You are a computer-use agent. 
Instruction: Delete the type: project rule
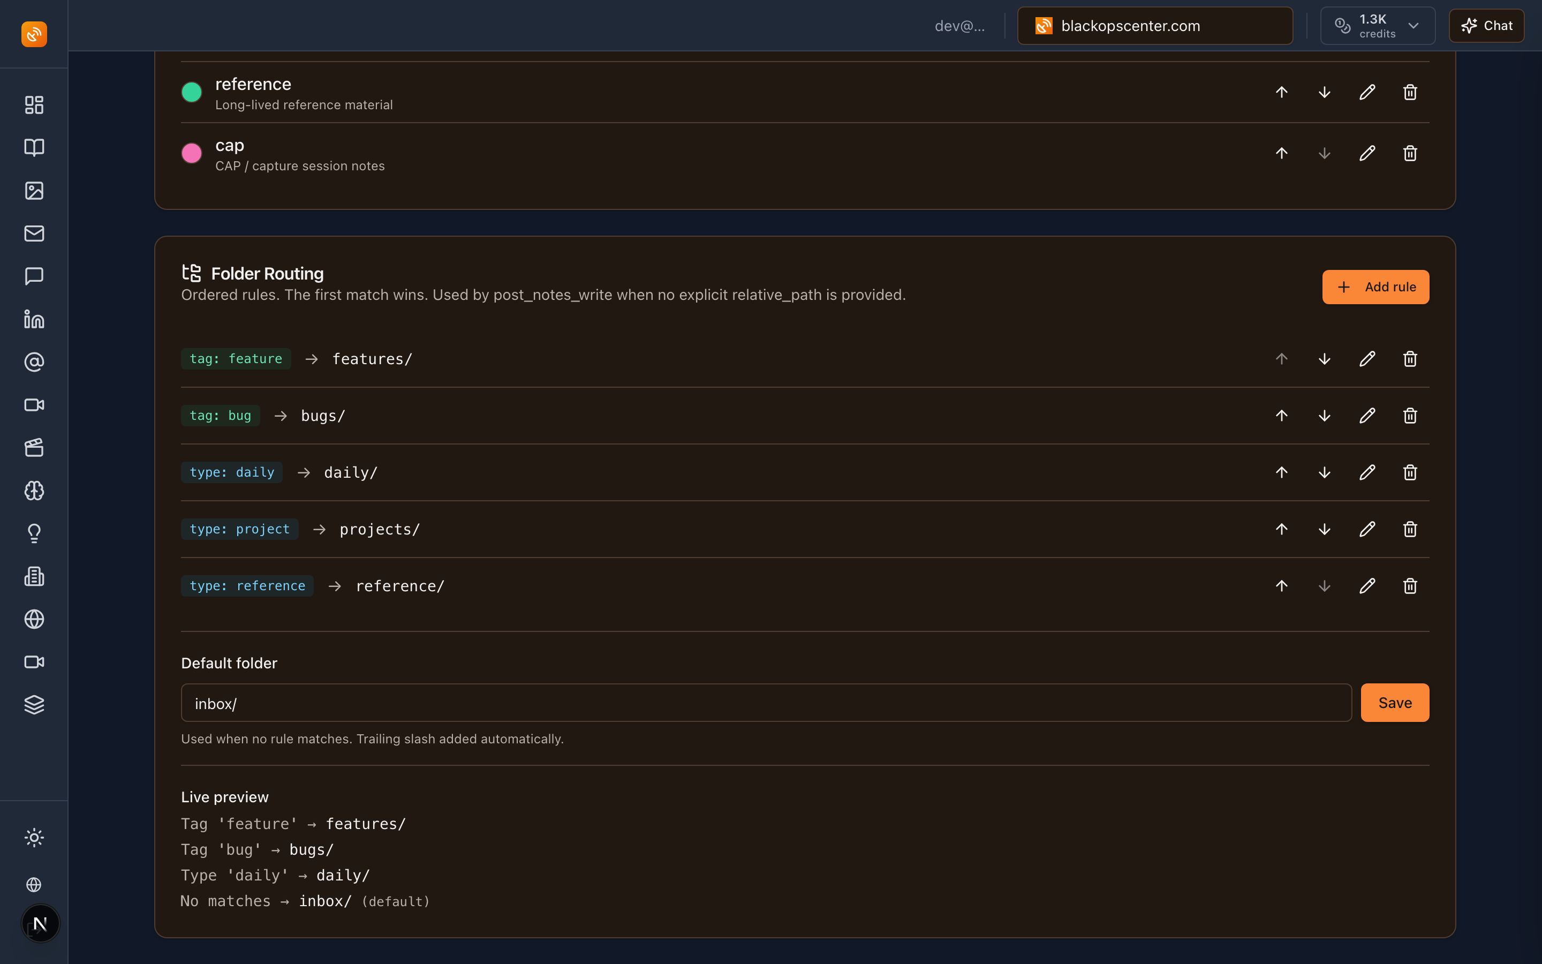[1409, 529]
